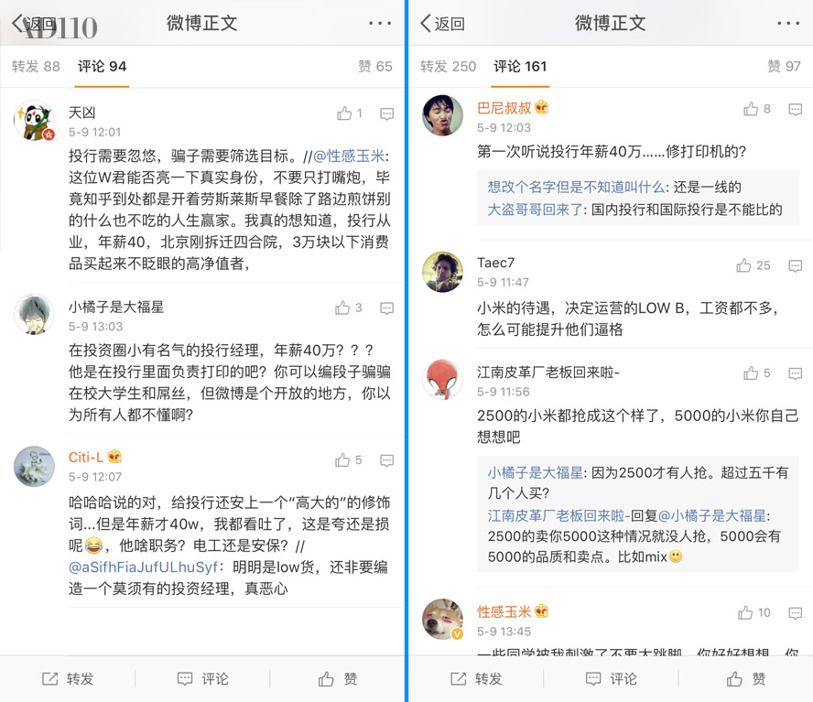813x702 pixels.
Task: Open @aSifhFiaJufULhuSyf mention link
Action: pos(143,567)
